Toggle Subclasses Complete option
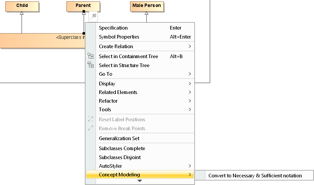Image resolution: width=314 pixels, height=185 pixels. tap(122, 148)
